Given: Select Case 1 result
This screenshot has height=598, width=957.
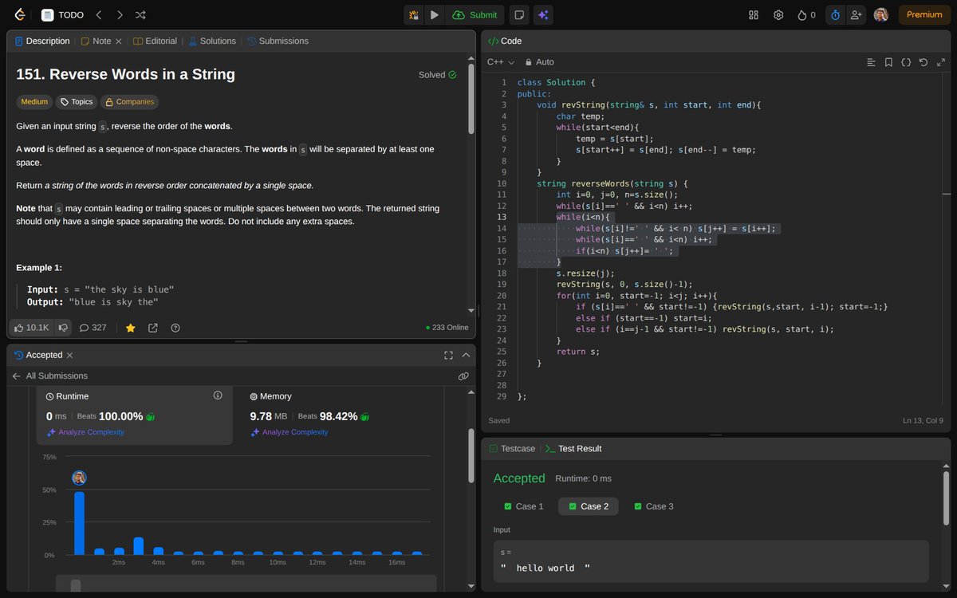Looking at the screenshot, I should [x=524, y=506].
